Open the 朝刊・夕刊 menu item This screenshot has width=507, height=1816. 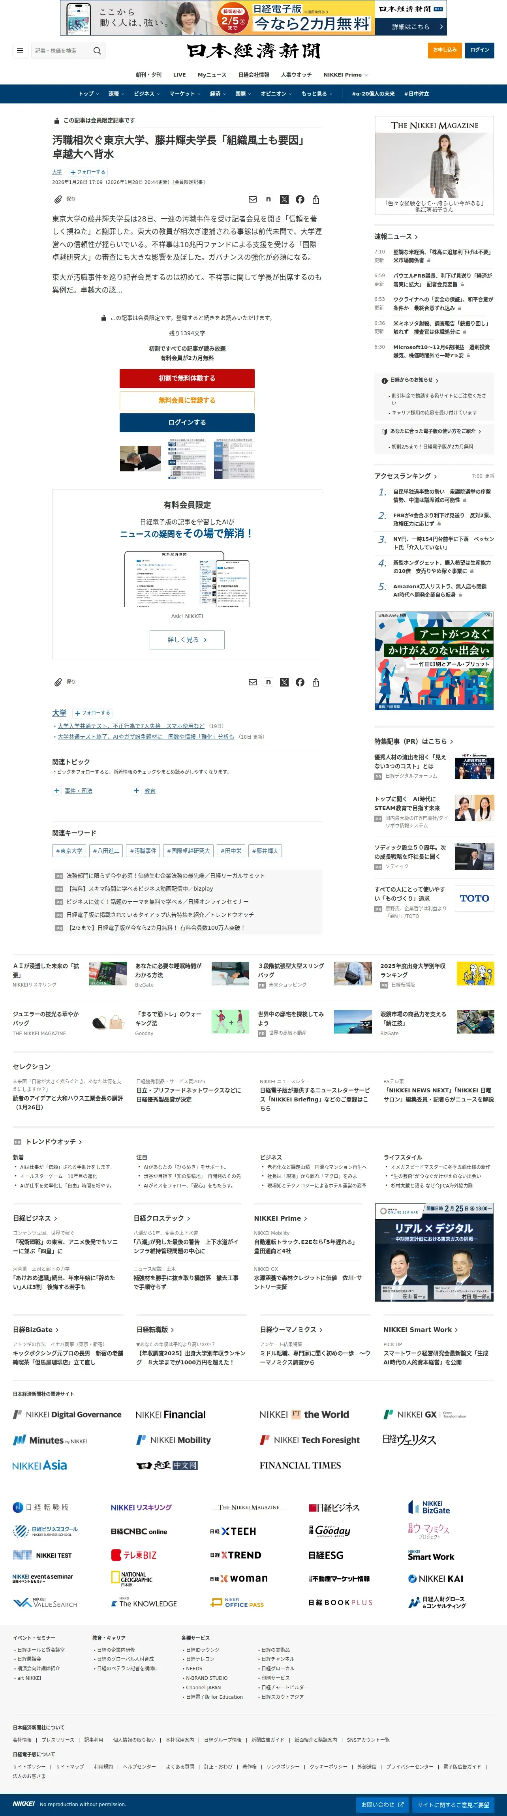(x=149, y=75)
